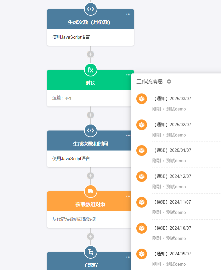Click notification icon for 2024/11/07

coord(142,202)
